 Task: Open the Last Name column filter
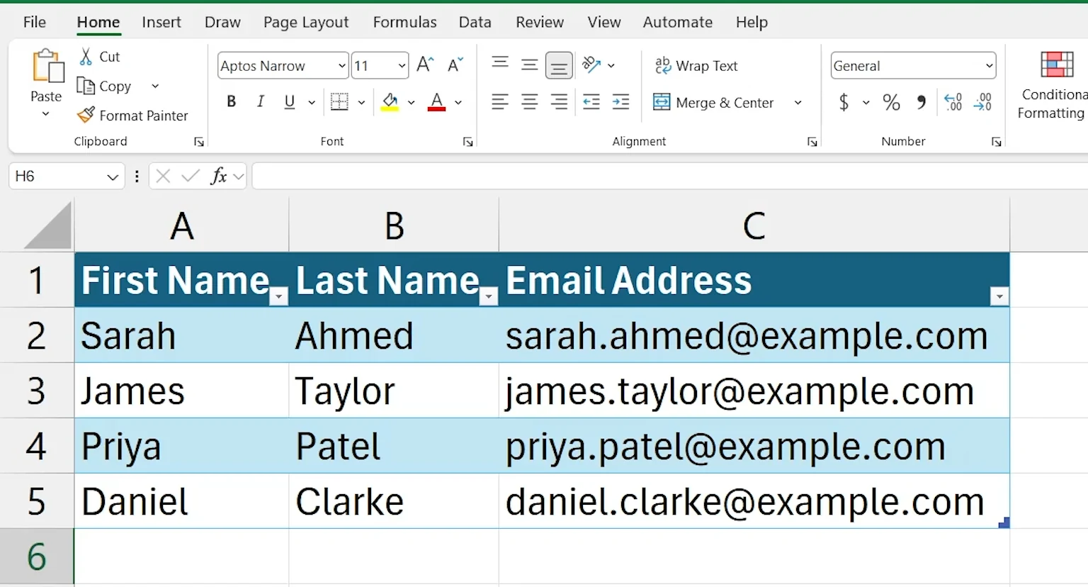tap(489, 296)
